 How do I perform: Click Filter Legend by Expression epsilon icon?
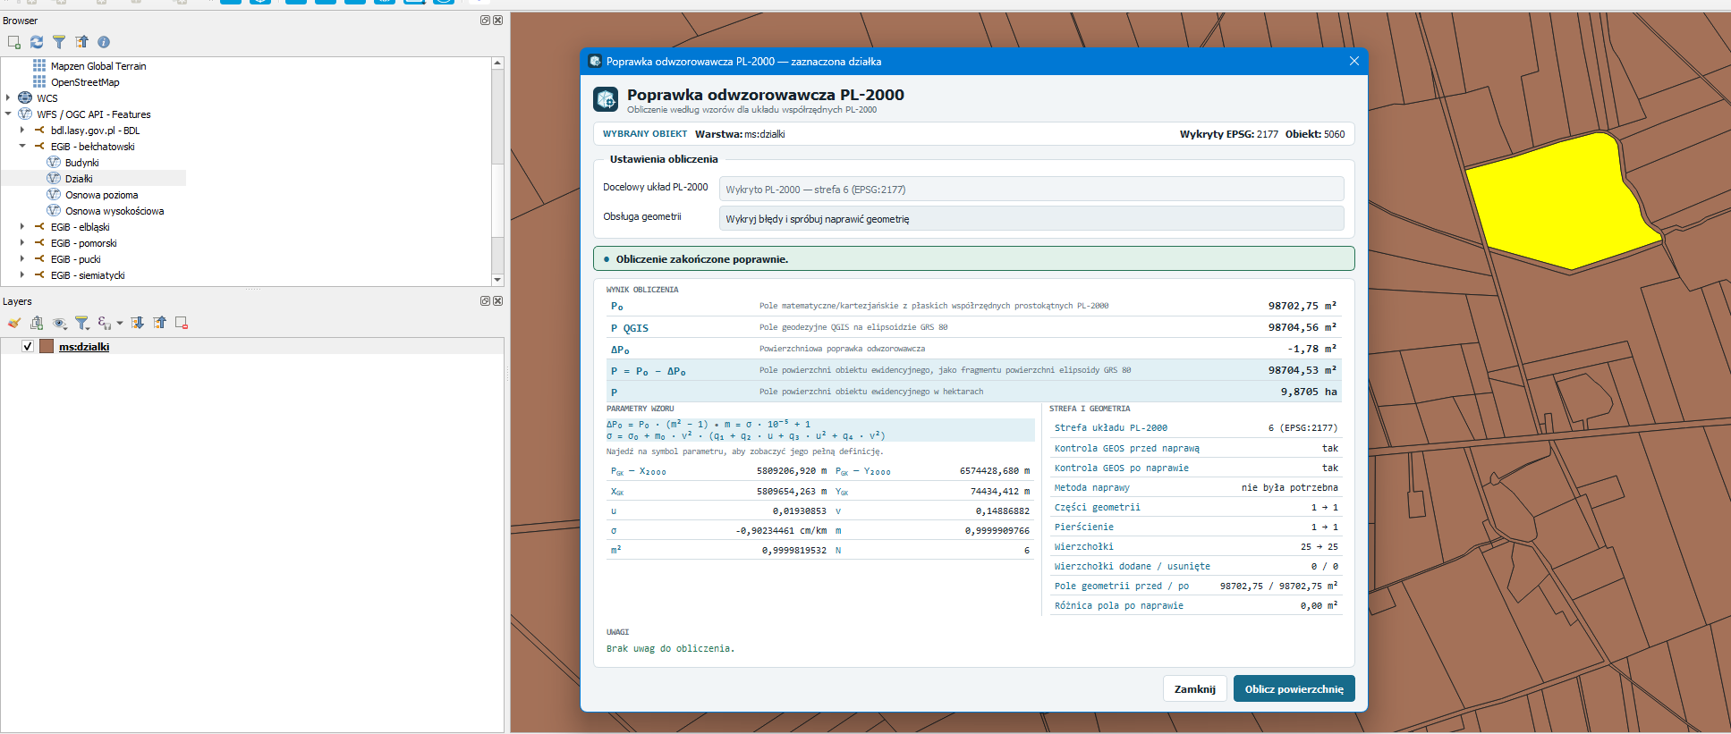104,323
